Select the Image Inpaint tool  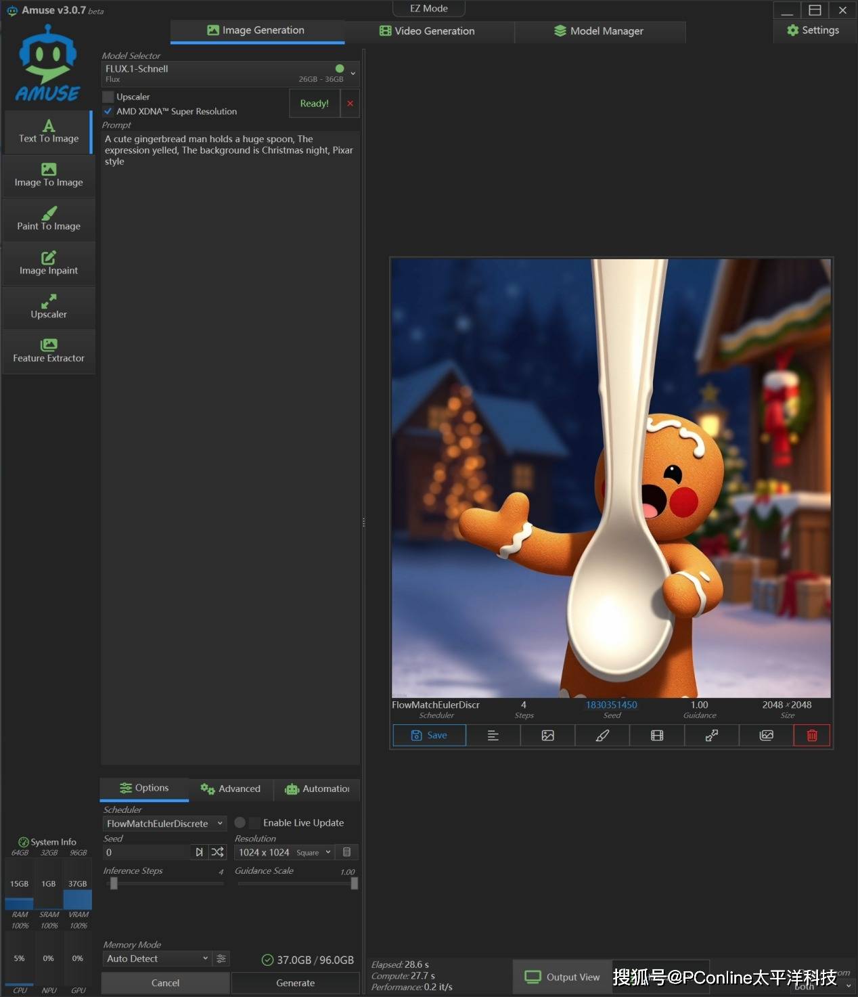pos(49,263)
